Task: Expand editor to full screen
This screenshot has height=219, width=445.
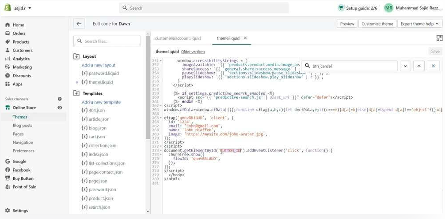Action: tap(439, 38)
